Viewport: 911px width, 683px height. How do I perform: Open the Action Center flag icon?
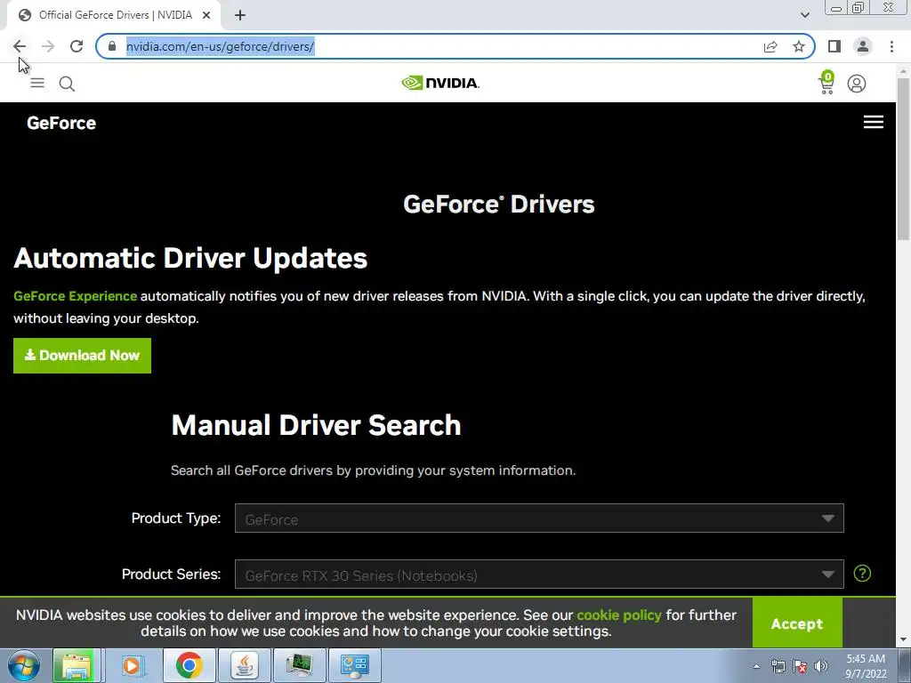coord(800,666)
